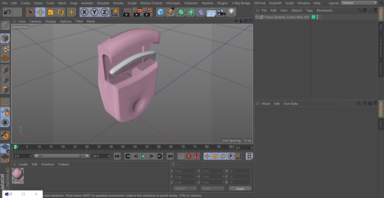Select the Spline Pen tool

click(x=171, y=12)
